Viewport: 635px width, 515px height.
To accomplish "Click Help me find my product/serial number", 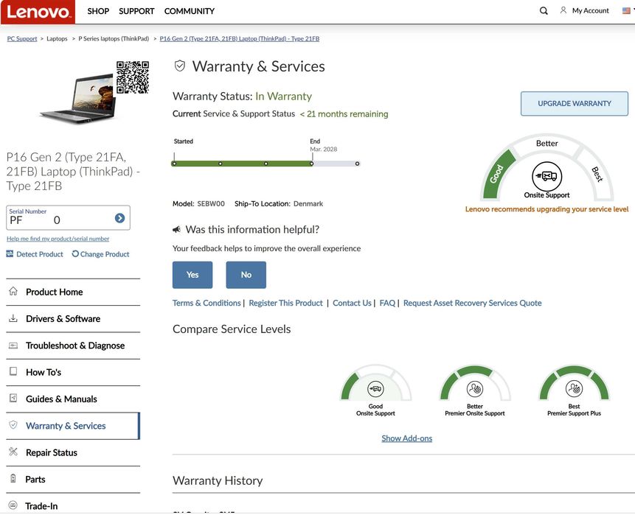I will [58, 238].
